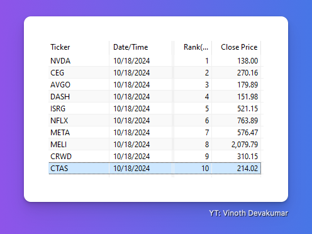Click the date cell in CRWD row
The width and height of the screenshot is (312, 234).
click(x=140, y=157)
